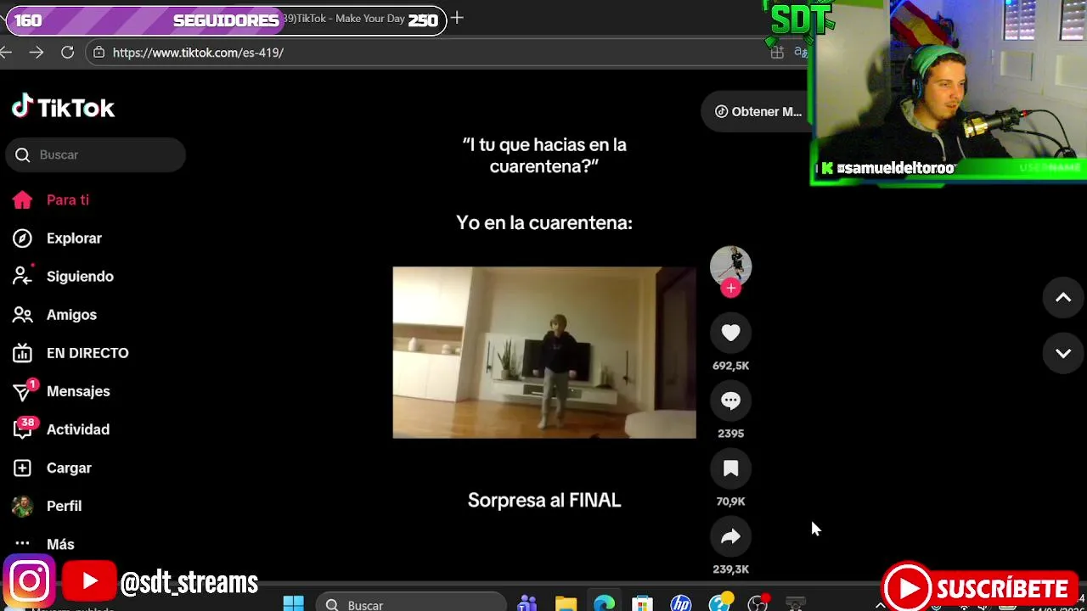Viewport: 1087px width, 611px height.
Task: Click the 239,3K shares count
Action: pos(730,569)
